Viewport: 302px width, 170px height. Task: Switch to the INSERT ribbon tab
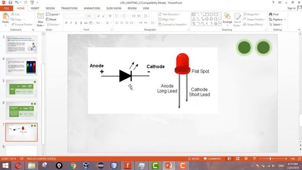[35, 8]
